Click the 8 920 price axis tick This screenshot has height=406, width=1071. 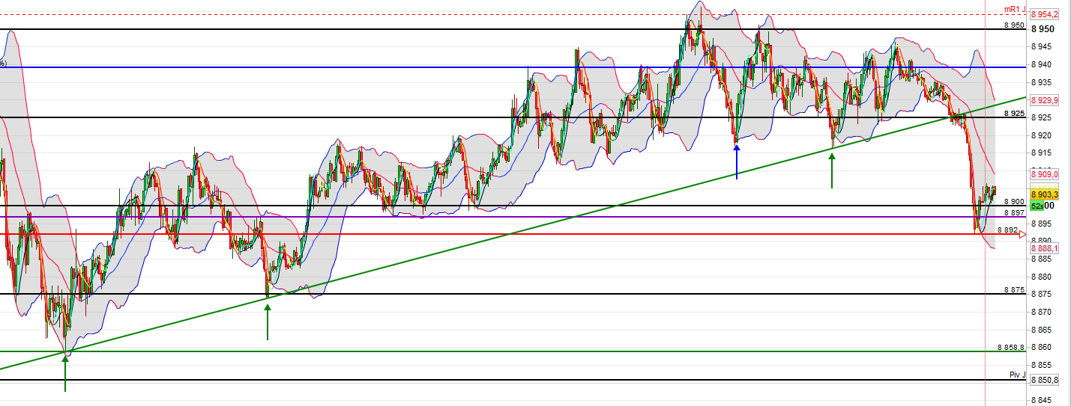[1043, 135]
